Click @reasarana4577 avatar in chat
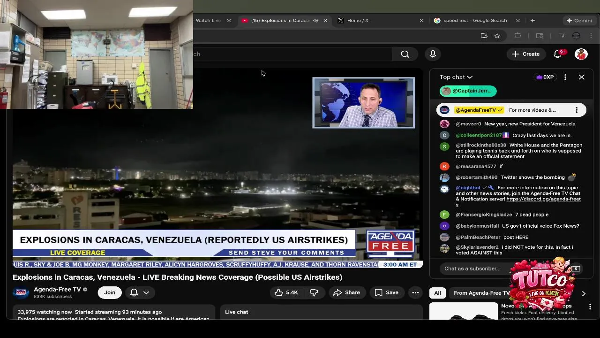The width and height of the screenshot is (600, 338). click(x=444, y=166)
